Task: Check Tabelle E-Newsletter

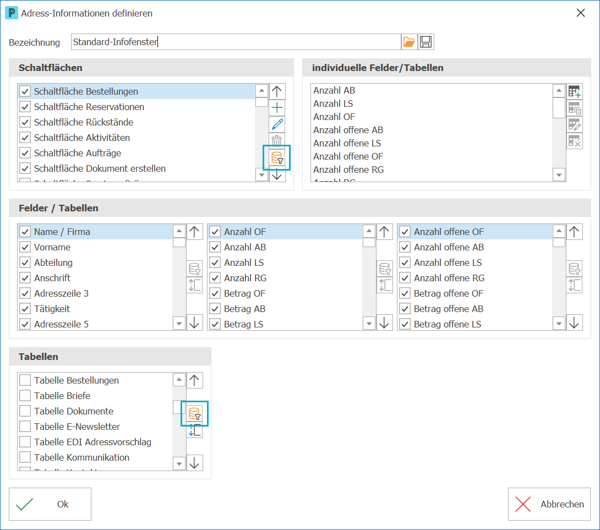Action: click(x=25, y=427)
